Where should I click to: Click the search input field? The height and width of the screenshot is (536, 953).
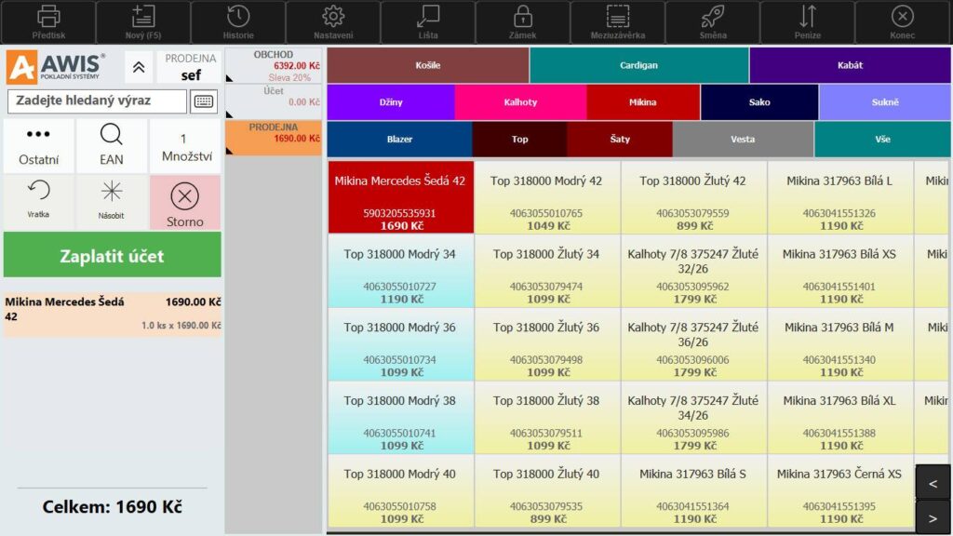point(97,101)
